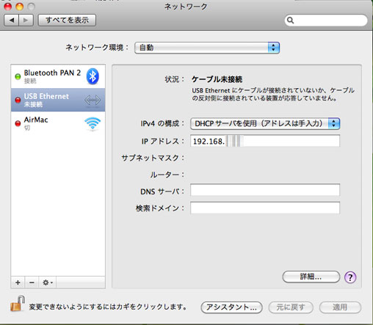The height and width of the screenshot is (325, 373).
Task: Click the Bluetooth logo icon
Action: [93, 76]
